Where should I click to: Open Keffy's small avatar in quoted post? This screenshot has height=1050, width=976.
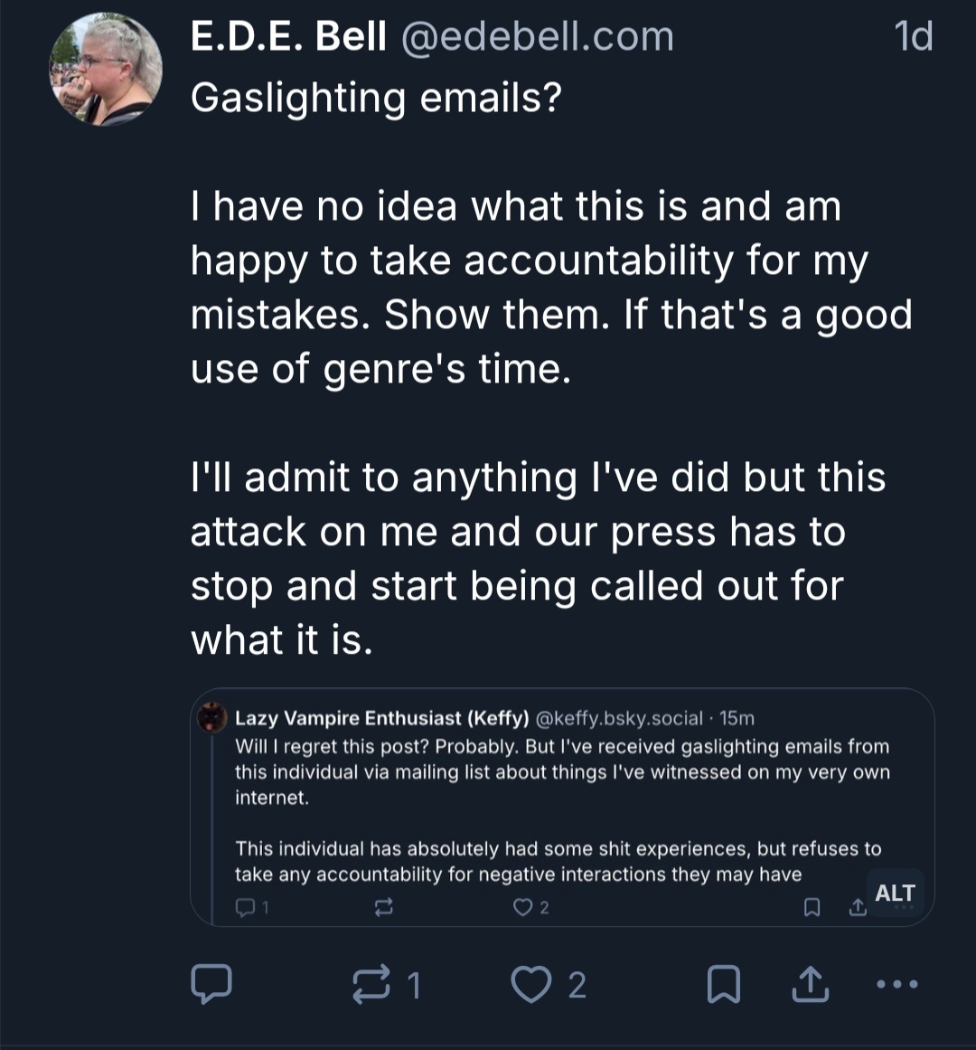212,718
